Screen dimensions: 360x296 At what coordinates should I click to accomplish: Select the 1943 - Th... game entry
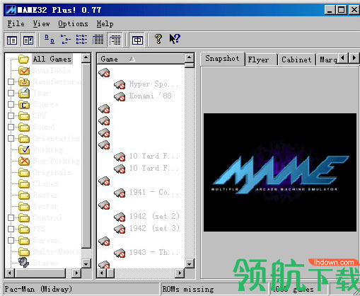pos(153,252)
